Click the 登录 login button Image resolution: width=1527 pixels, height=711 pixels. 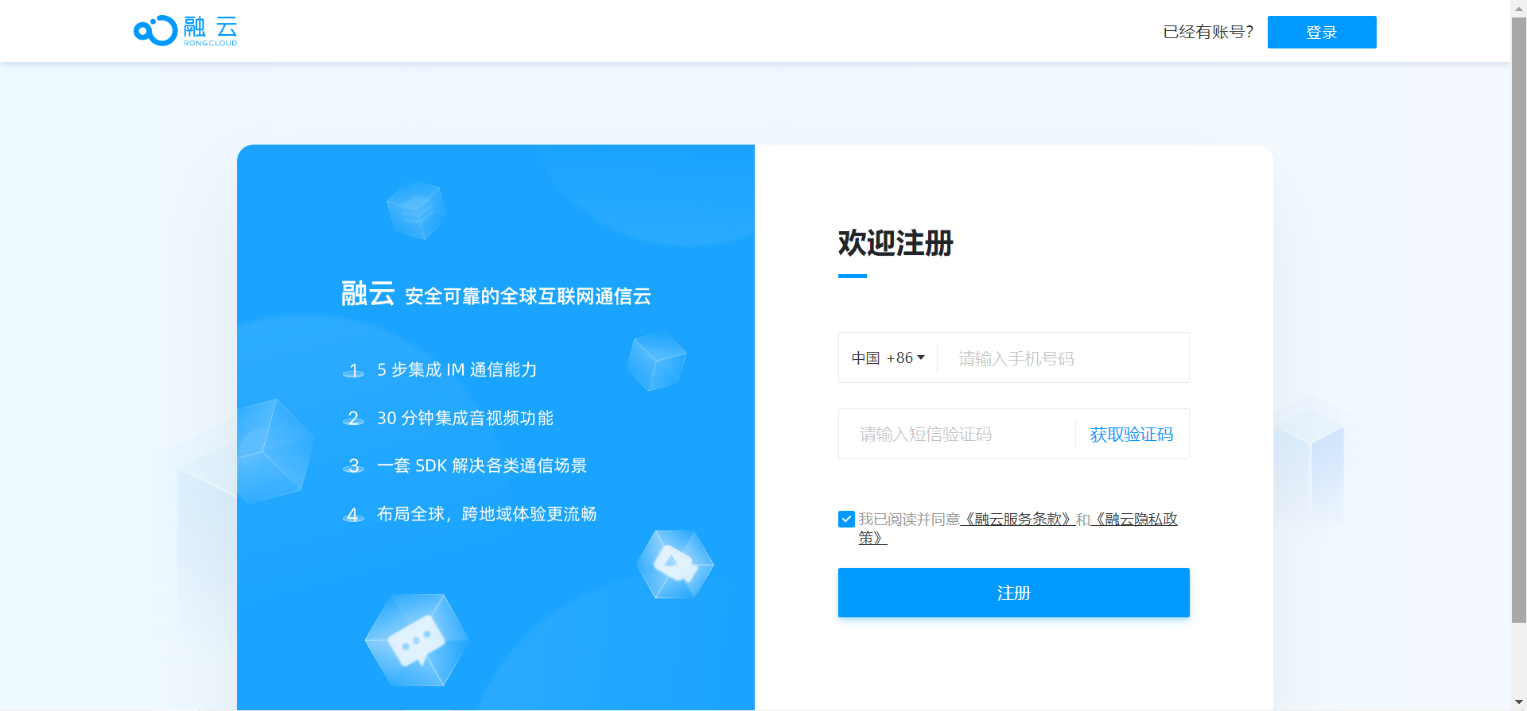[1321, 33]
